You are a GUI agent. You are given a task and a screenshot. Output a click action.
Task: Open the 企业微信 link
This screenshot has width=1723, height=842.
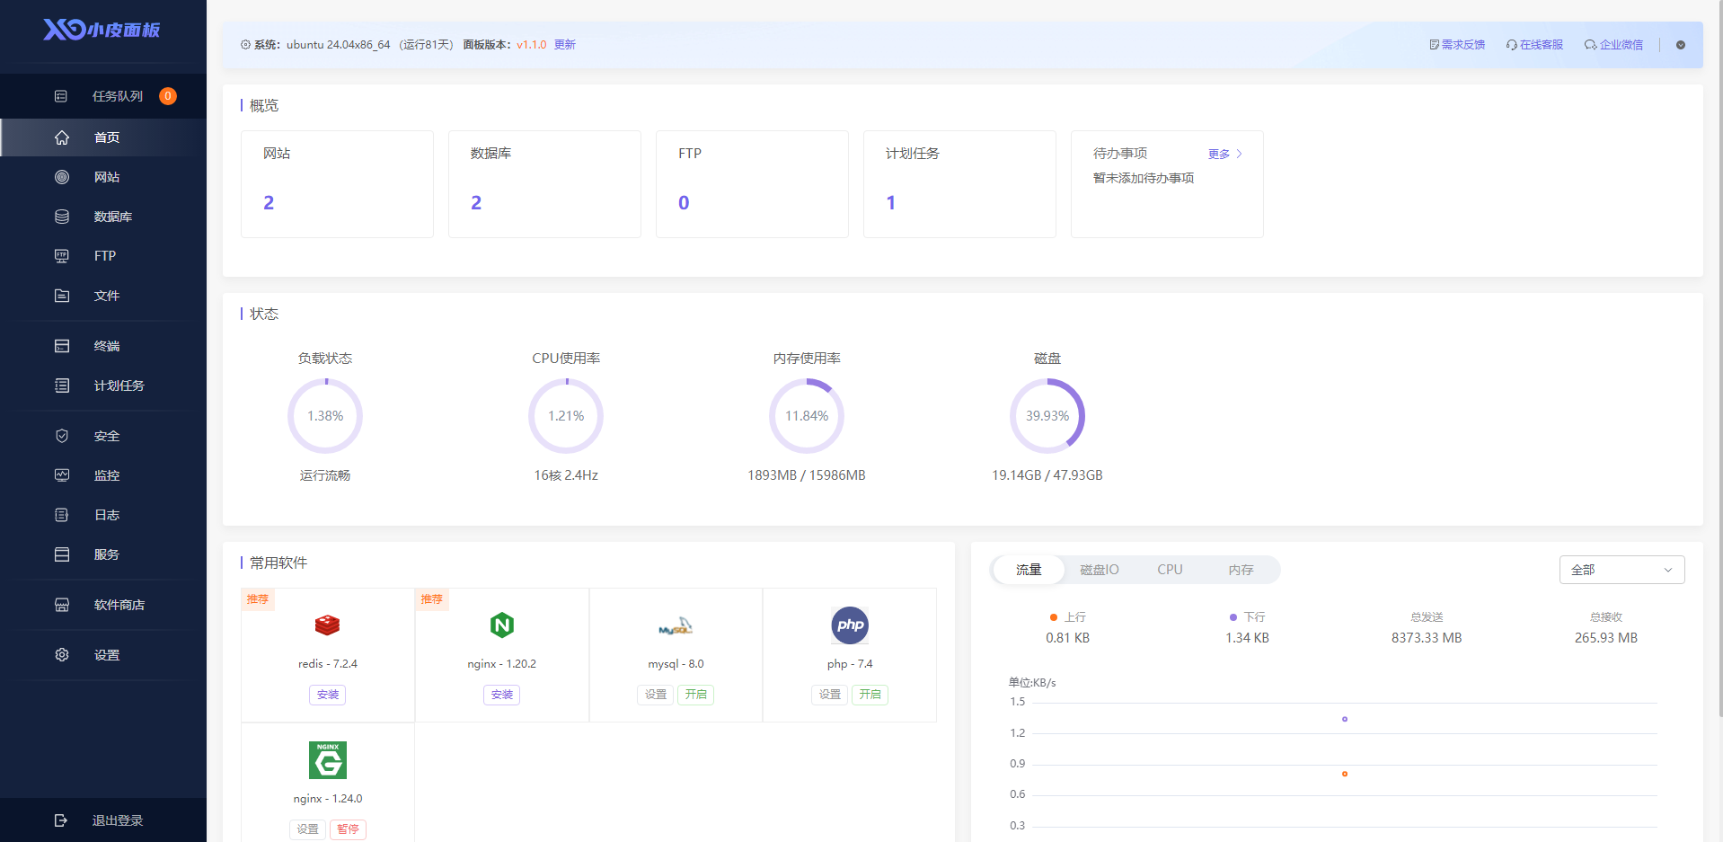[1614, 45]
